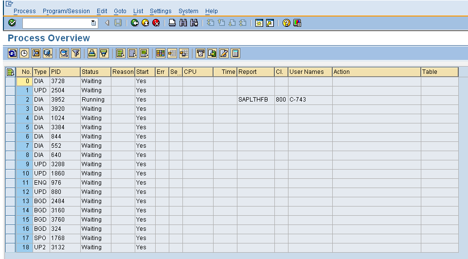Click the Sort ascending icon
This screenshot has height=259, width=468.
[x=92, y=53]
